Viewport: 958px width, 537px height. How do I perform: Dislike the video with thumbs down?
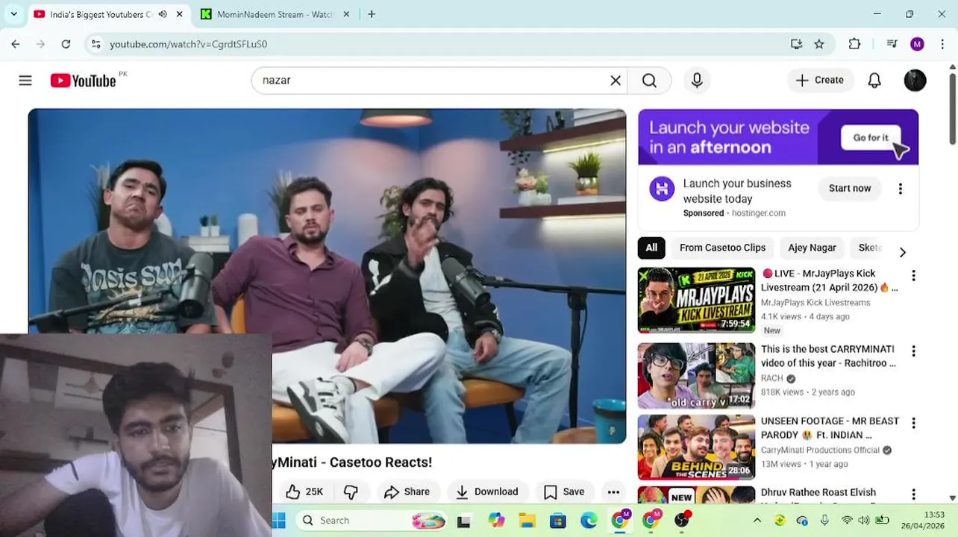pyautogui.click(x=351, y=492)
